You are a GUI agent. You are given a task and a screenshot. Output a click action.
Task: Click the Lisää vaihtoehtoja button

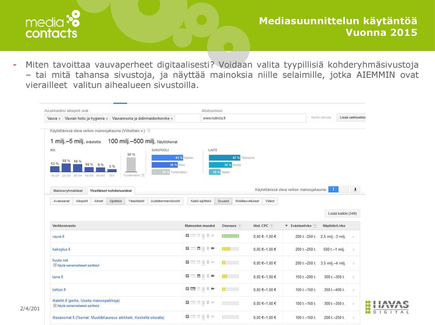351,118
